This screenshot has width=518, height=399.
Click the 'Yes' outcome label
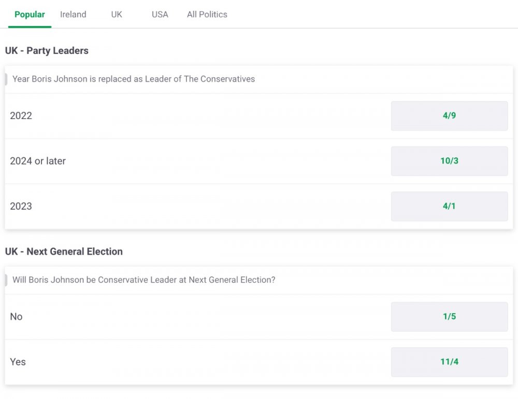(18, 362)
